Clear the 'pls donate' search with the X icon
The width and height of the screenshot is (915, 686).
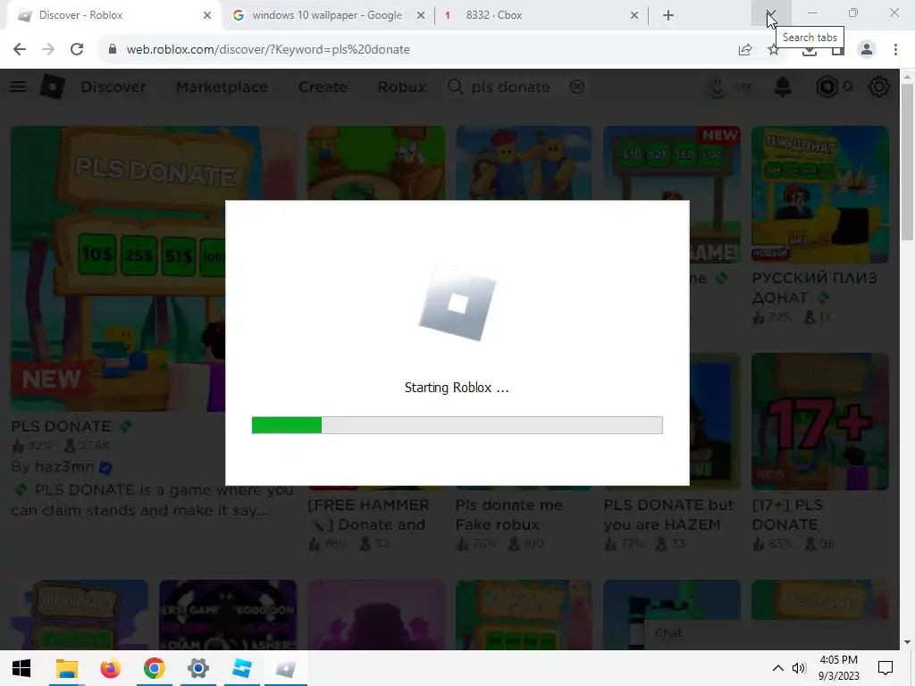point(576,87)
